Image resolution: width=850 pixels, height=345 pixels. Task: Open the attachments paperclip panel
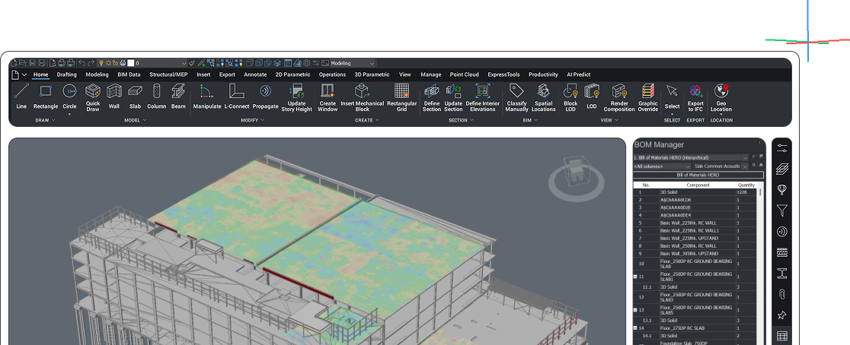(x=781, y=294)
